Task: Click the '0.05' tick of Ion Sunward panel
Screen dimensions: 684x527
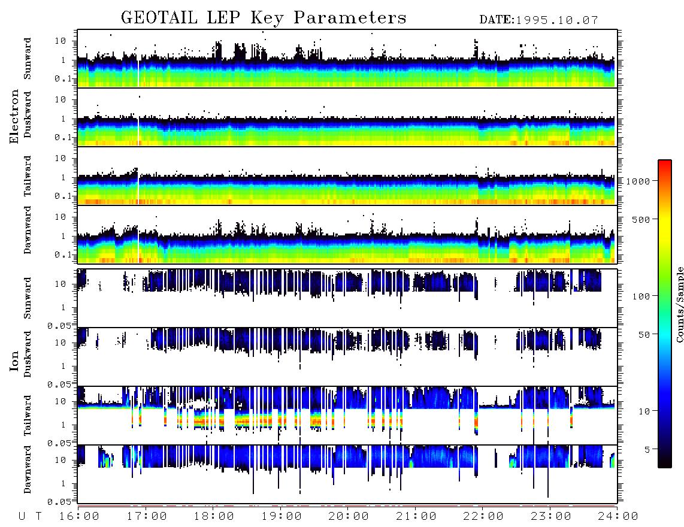Action: click(x=59, y=325)
